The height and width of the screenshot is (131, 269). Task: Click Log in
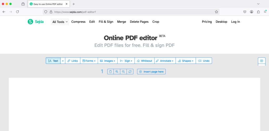[235, 22]
